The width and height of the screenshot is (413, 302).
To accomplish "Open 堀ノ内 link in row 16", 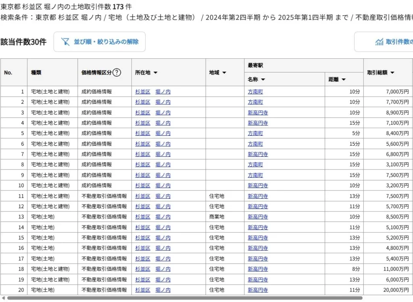I will tap(163, 248).
